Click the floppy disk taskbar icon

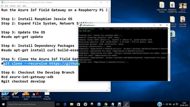pyautogui.click(x=119, y=104)
